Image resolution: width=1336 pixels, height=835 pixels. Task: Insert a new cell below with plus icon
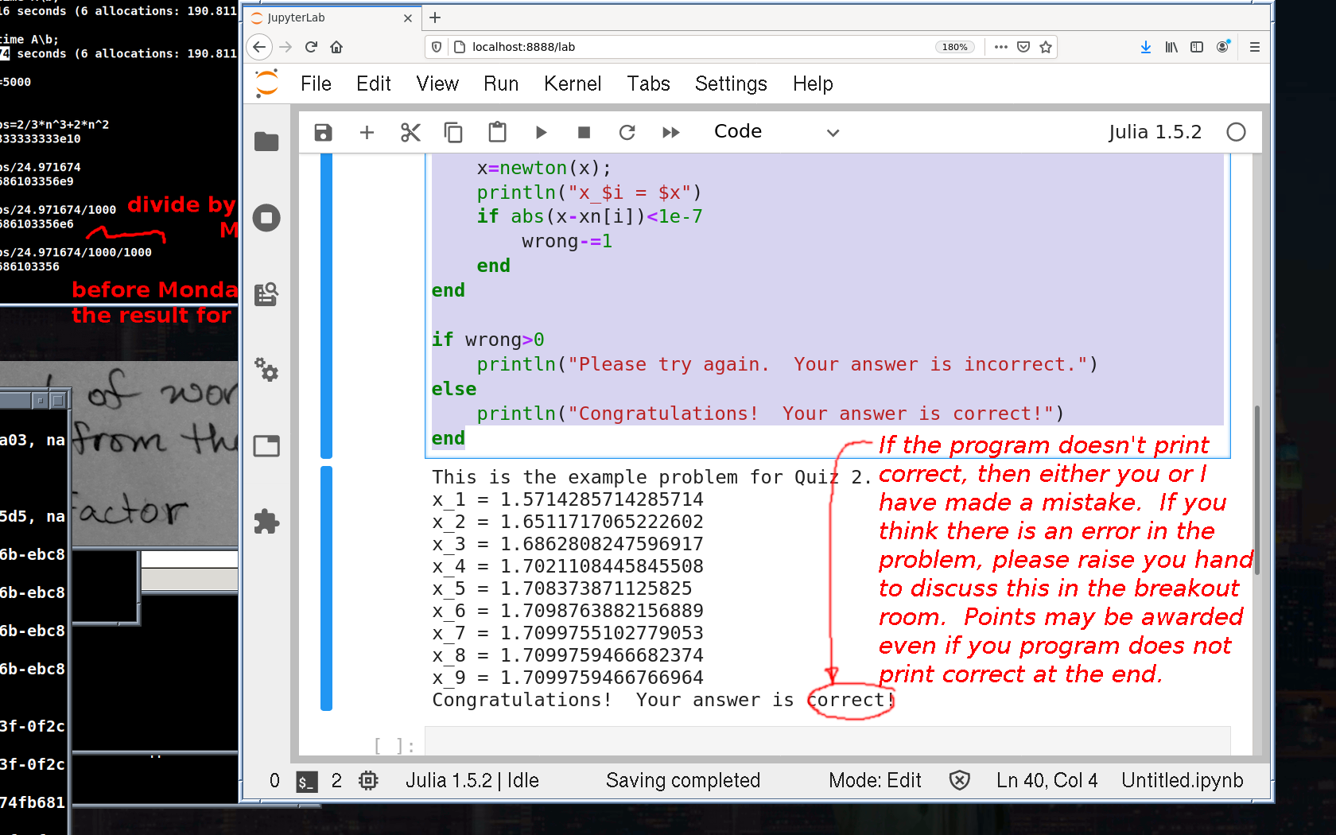coord(367,133)
